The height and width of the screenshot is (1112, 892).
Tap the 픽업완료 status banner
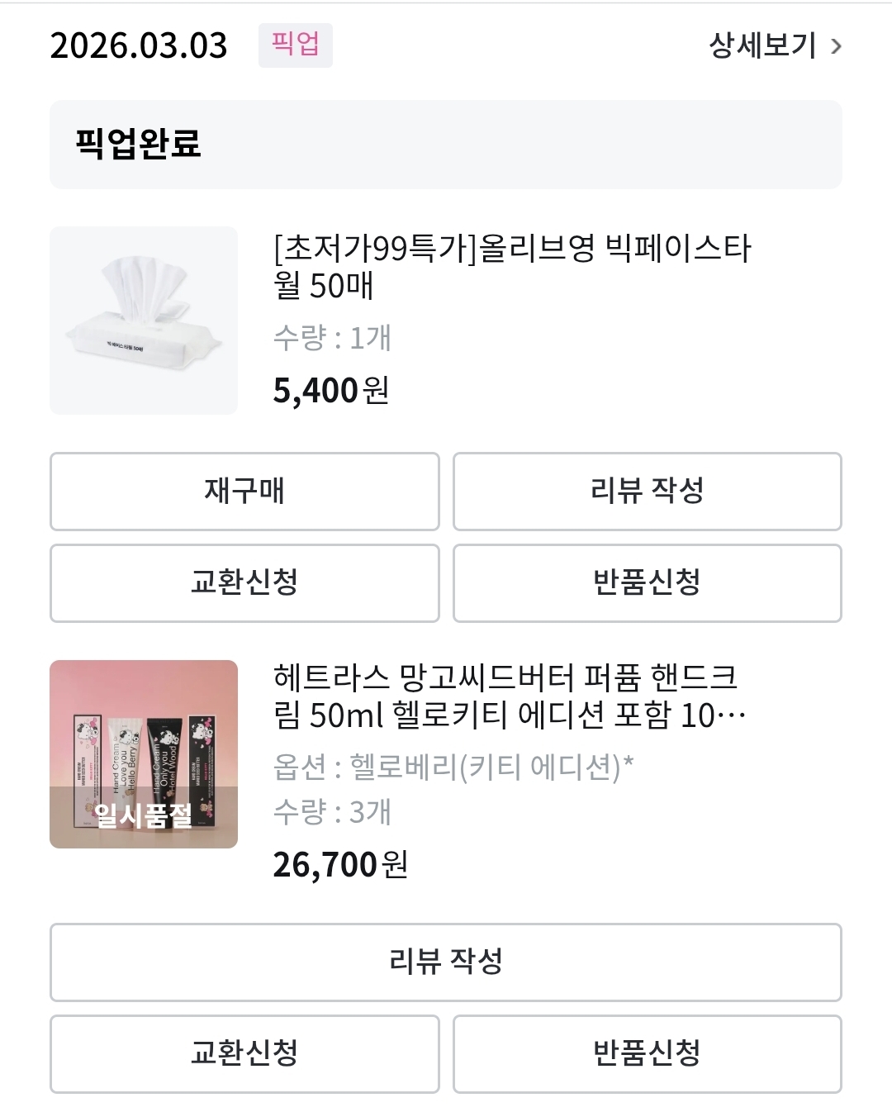click(445, 145)
